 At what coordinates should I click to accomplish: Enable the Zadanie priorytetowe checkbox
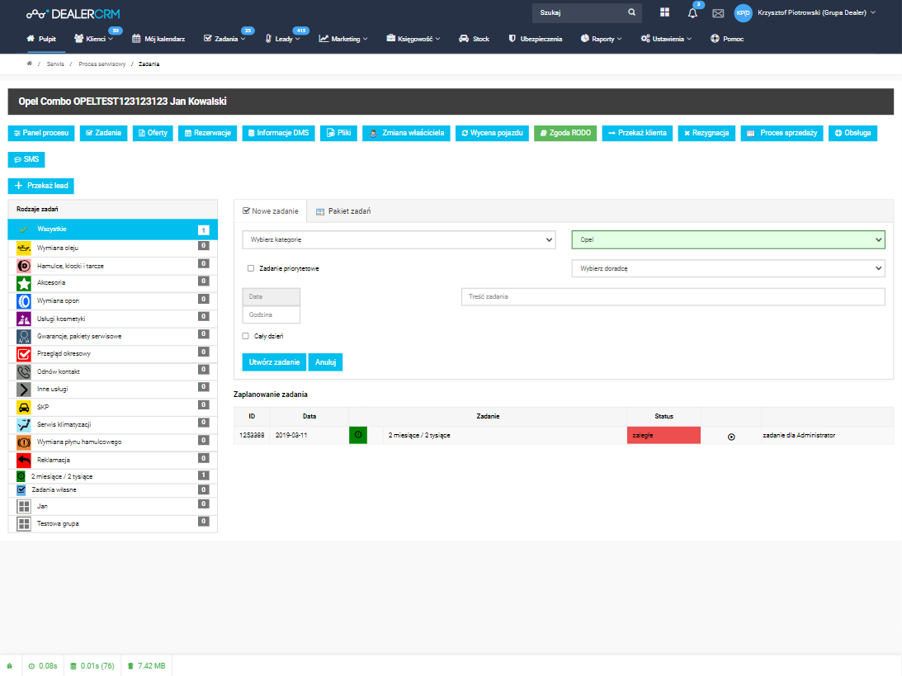point(251,268)
